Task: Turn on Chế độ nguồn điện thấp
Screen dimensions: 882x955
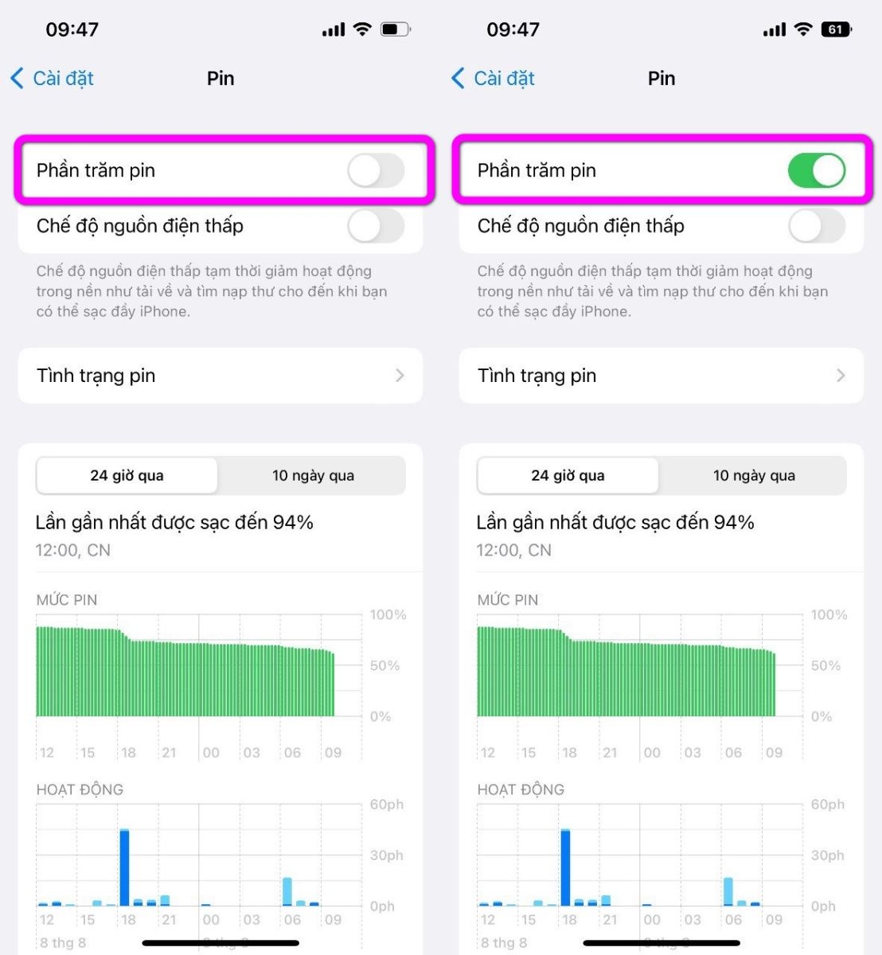Action: click(376, 227)
